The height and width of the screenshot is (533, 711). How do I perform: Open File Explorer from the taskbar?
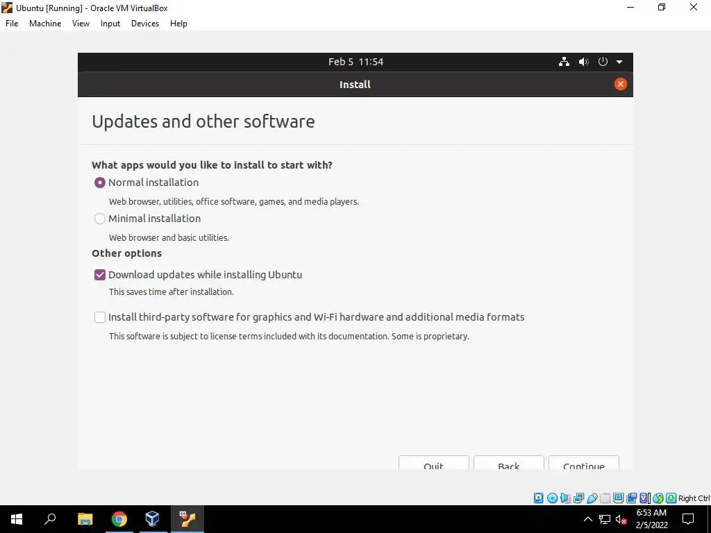point(85,519)
